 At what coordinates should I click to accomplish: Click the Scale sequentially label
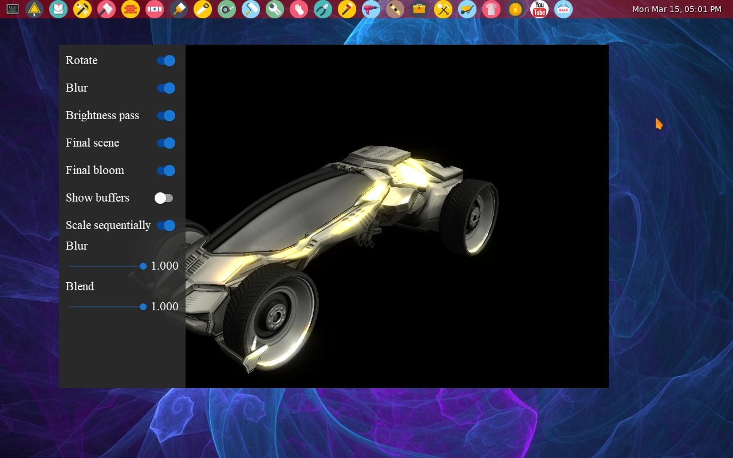pos(108,226)
